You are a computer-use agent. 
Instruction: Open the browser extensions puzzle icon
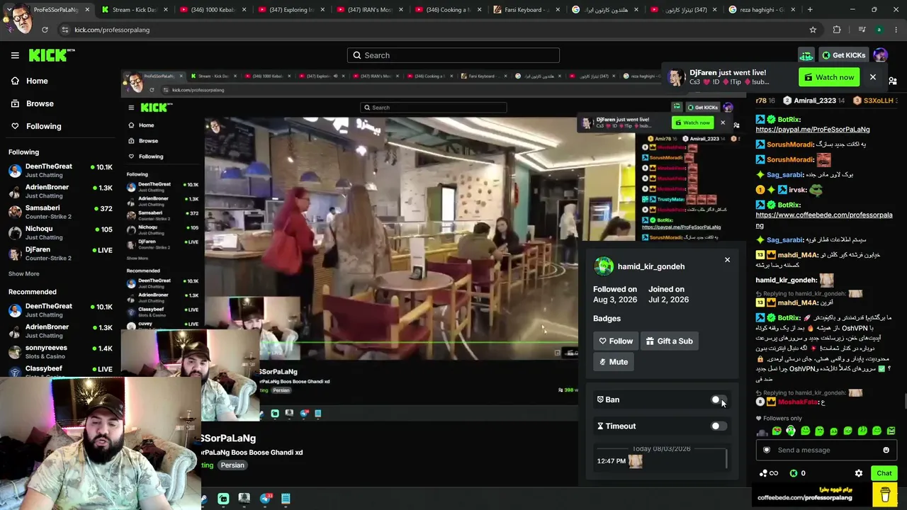pyautogui.click(x=837, y=30)
